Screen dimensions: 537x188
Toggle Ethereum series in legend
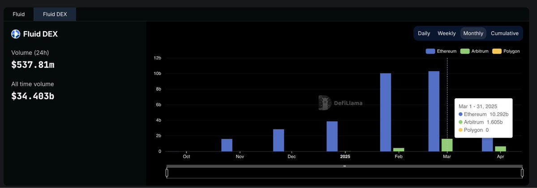pos(441,51)
